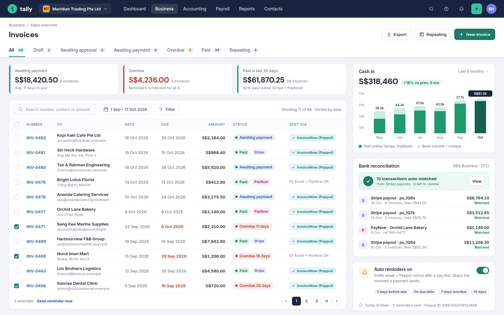The width and height of the screenshot is (504, 315).
Task: Click the New invoice button
Action: [475, 34]
